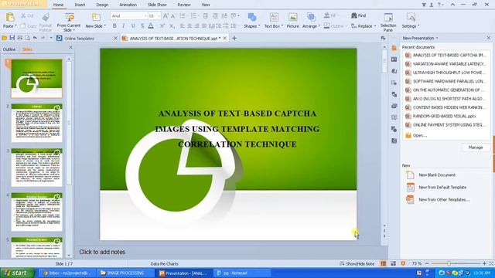Image resolution: width=495 pixels, height=278 pixels.
Task: Choose New from Default Template
Action: point(436,187)
